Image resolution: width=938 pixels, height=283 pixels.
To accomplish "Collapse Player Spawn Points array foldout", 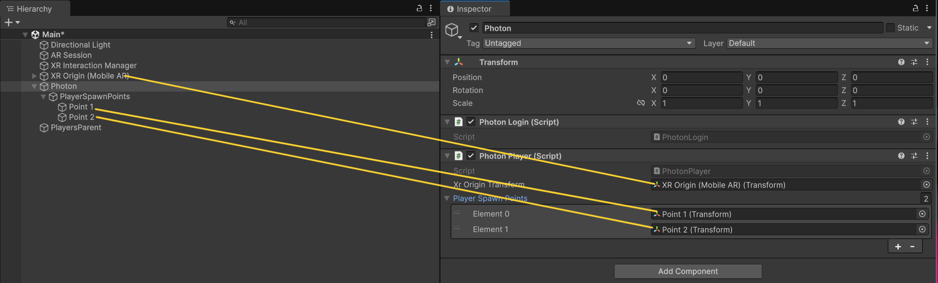I will [447, 198].
